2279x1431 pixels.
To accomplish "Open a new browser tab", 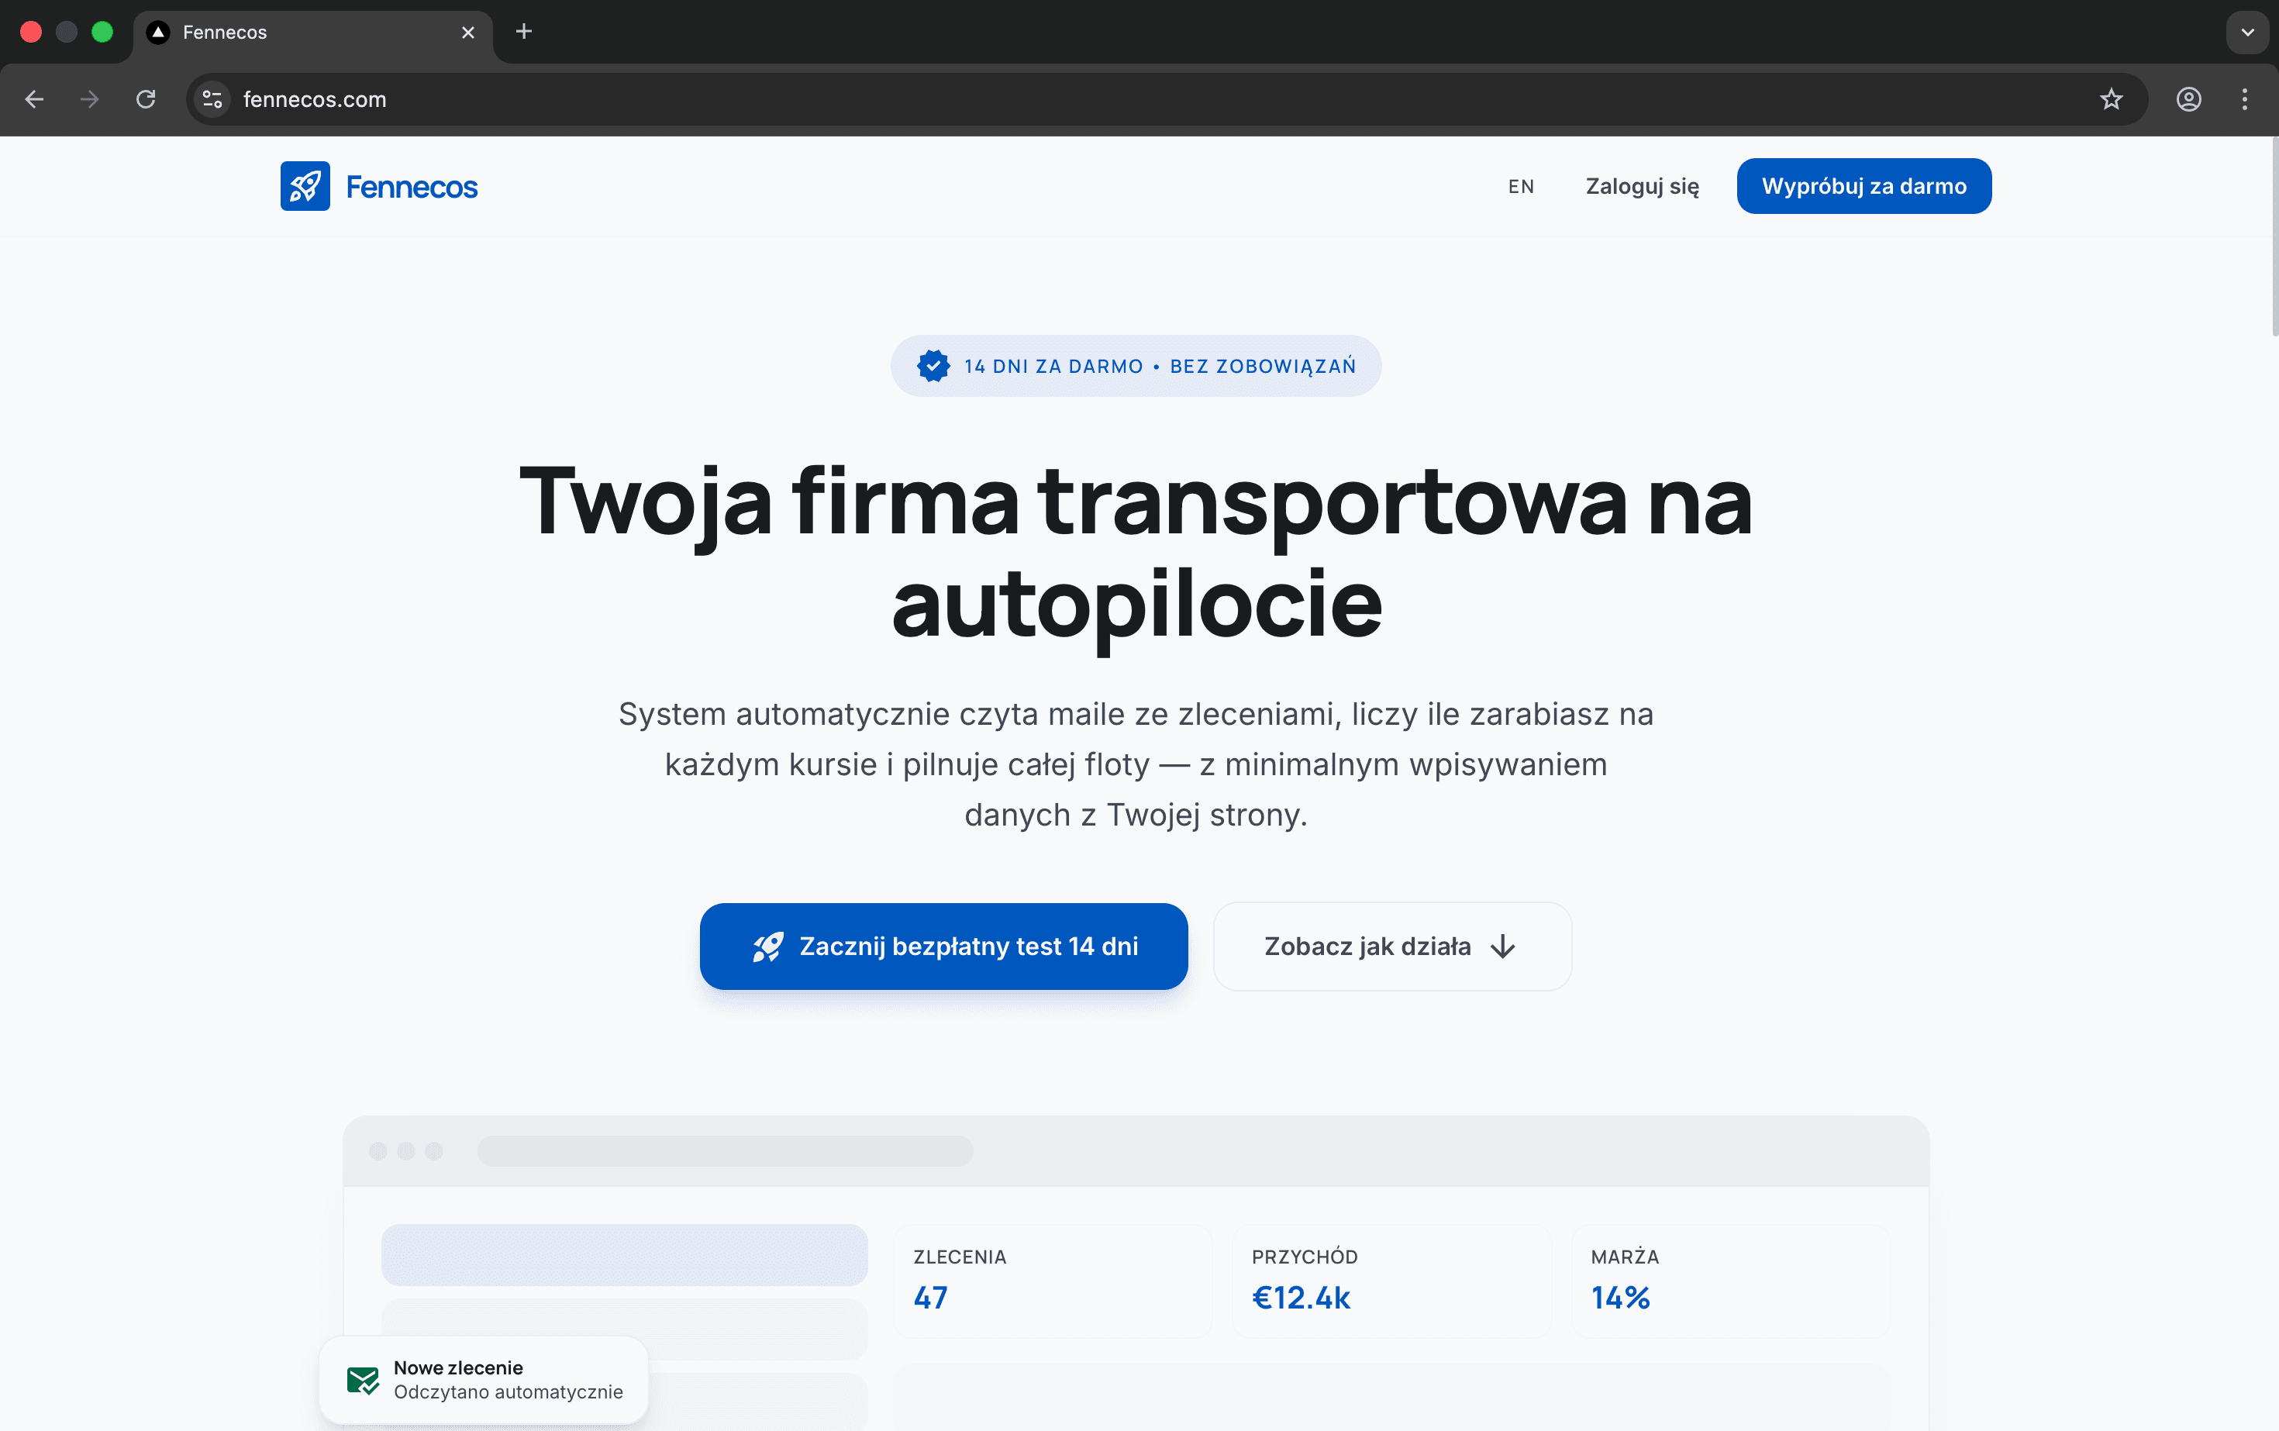I will pyautogui.click(x=523, y=33).
